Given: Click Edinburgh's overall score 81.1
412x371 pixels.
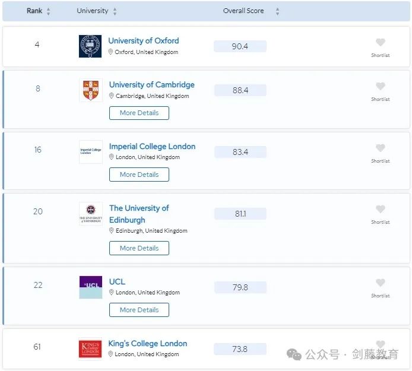Looking at the screenshot, I should (240, 214).
